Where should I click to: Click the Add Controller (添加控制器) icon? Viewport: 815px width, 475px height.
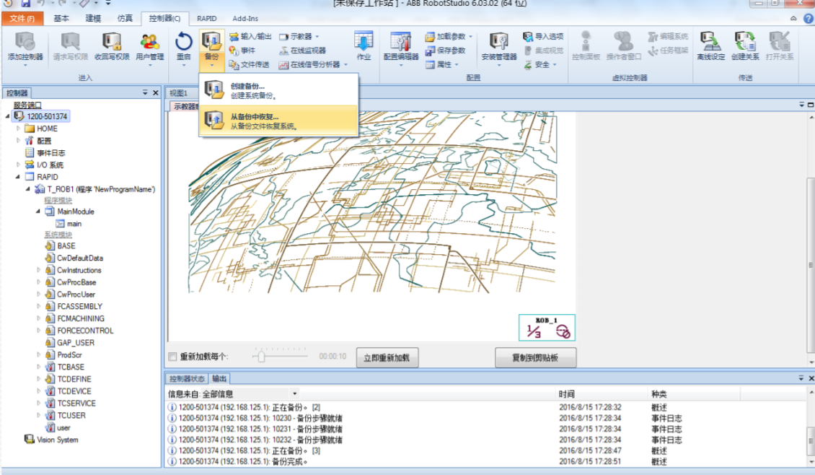(x=25, y=47)
